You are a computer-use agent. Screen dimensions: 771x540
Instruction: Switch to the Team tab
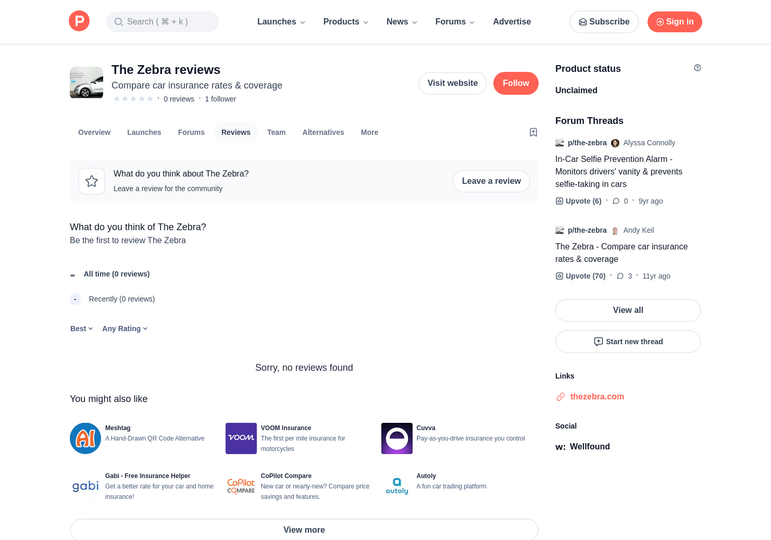[x=277, y=132]
